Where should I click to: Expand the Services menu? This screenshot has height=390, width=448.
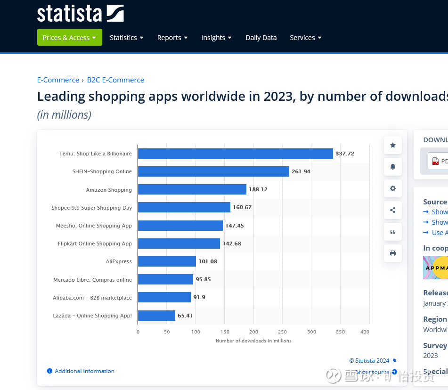click(305, 38)
